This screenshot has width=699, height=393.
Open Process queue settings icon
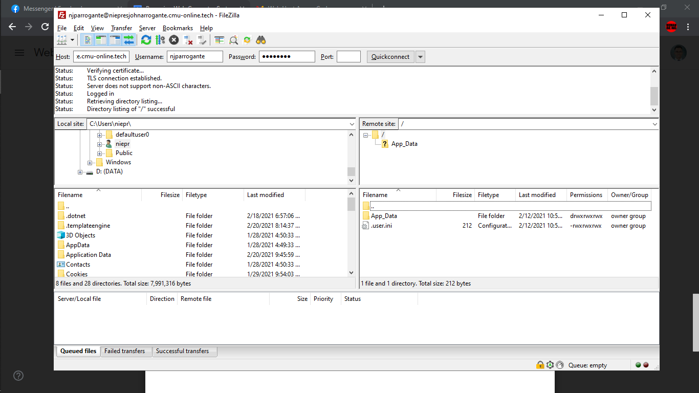[160, 40]
